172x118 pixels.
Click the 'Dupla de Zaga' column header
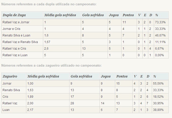(x=14, y=15)
